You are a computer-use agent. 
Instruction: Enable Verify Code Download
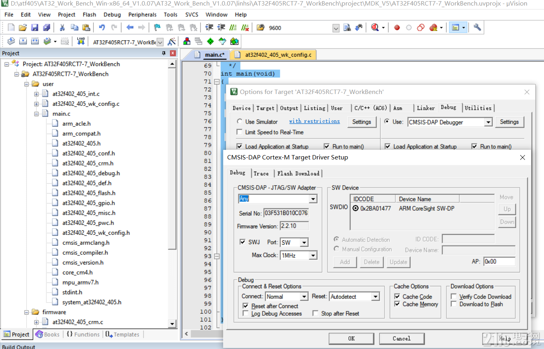tap(454, 297)
